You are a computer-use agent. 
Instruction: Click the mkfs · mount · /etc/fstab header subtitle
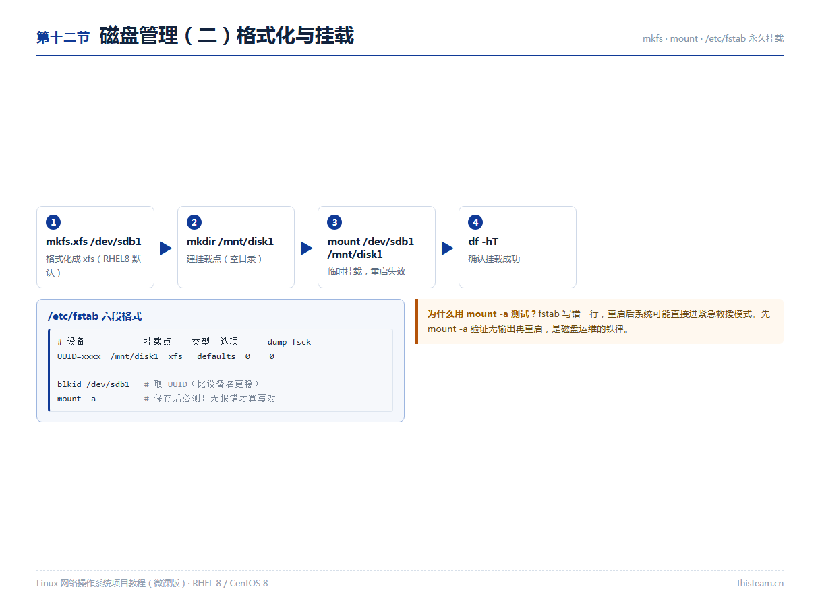click(x=713, y=38)
